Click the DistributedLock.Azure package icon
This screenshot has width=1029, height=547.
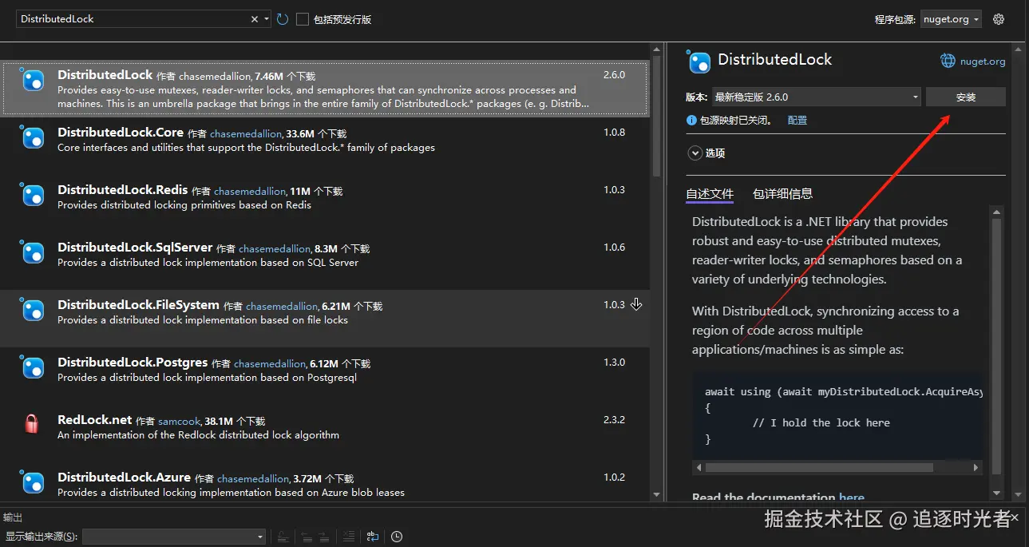(32, 483)
